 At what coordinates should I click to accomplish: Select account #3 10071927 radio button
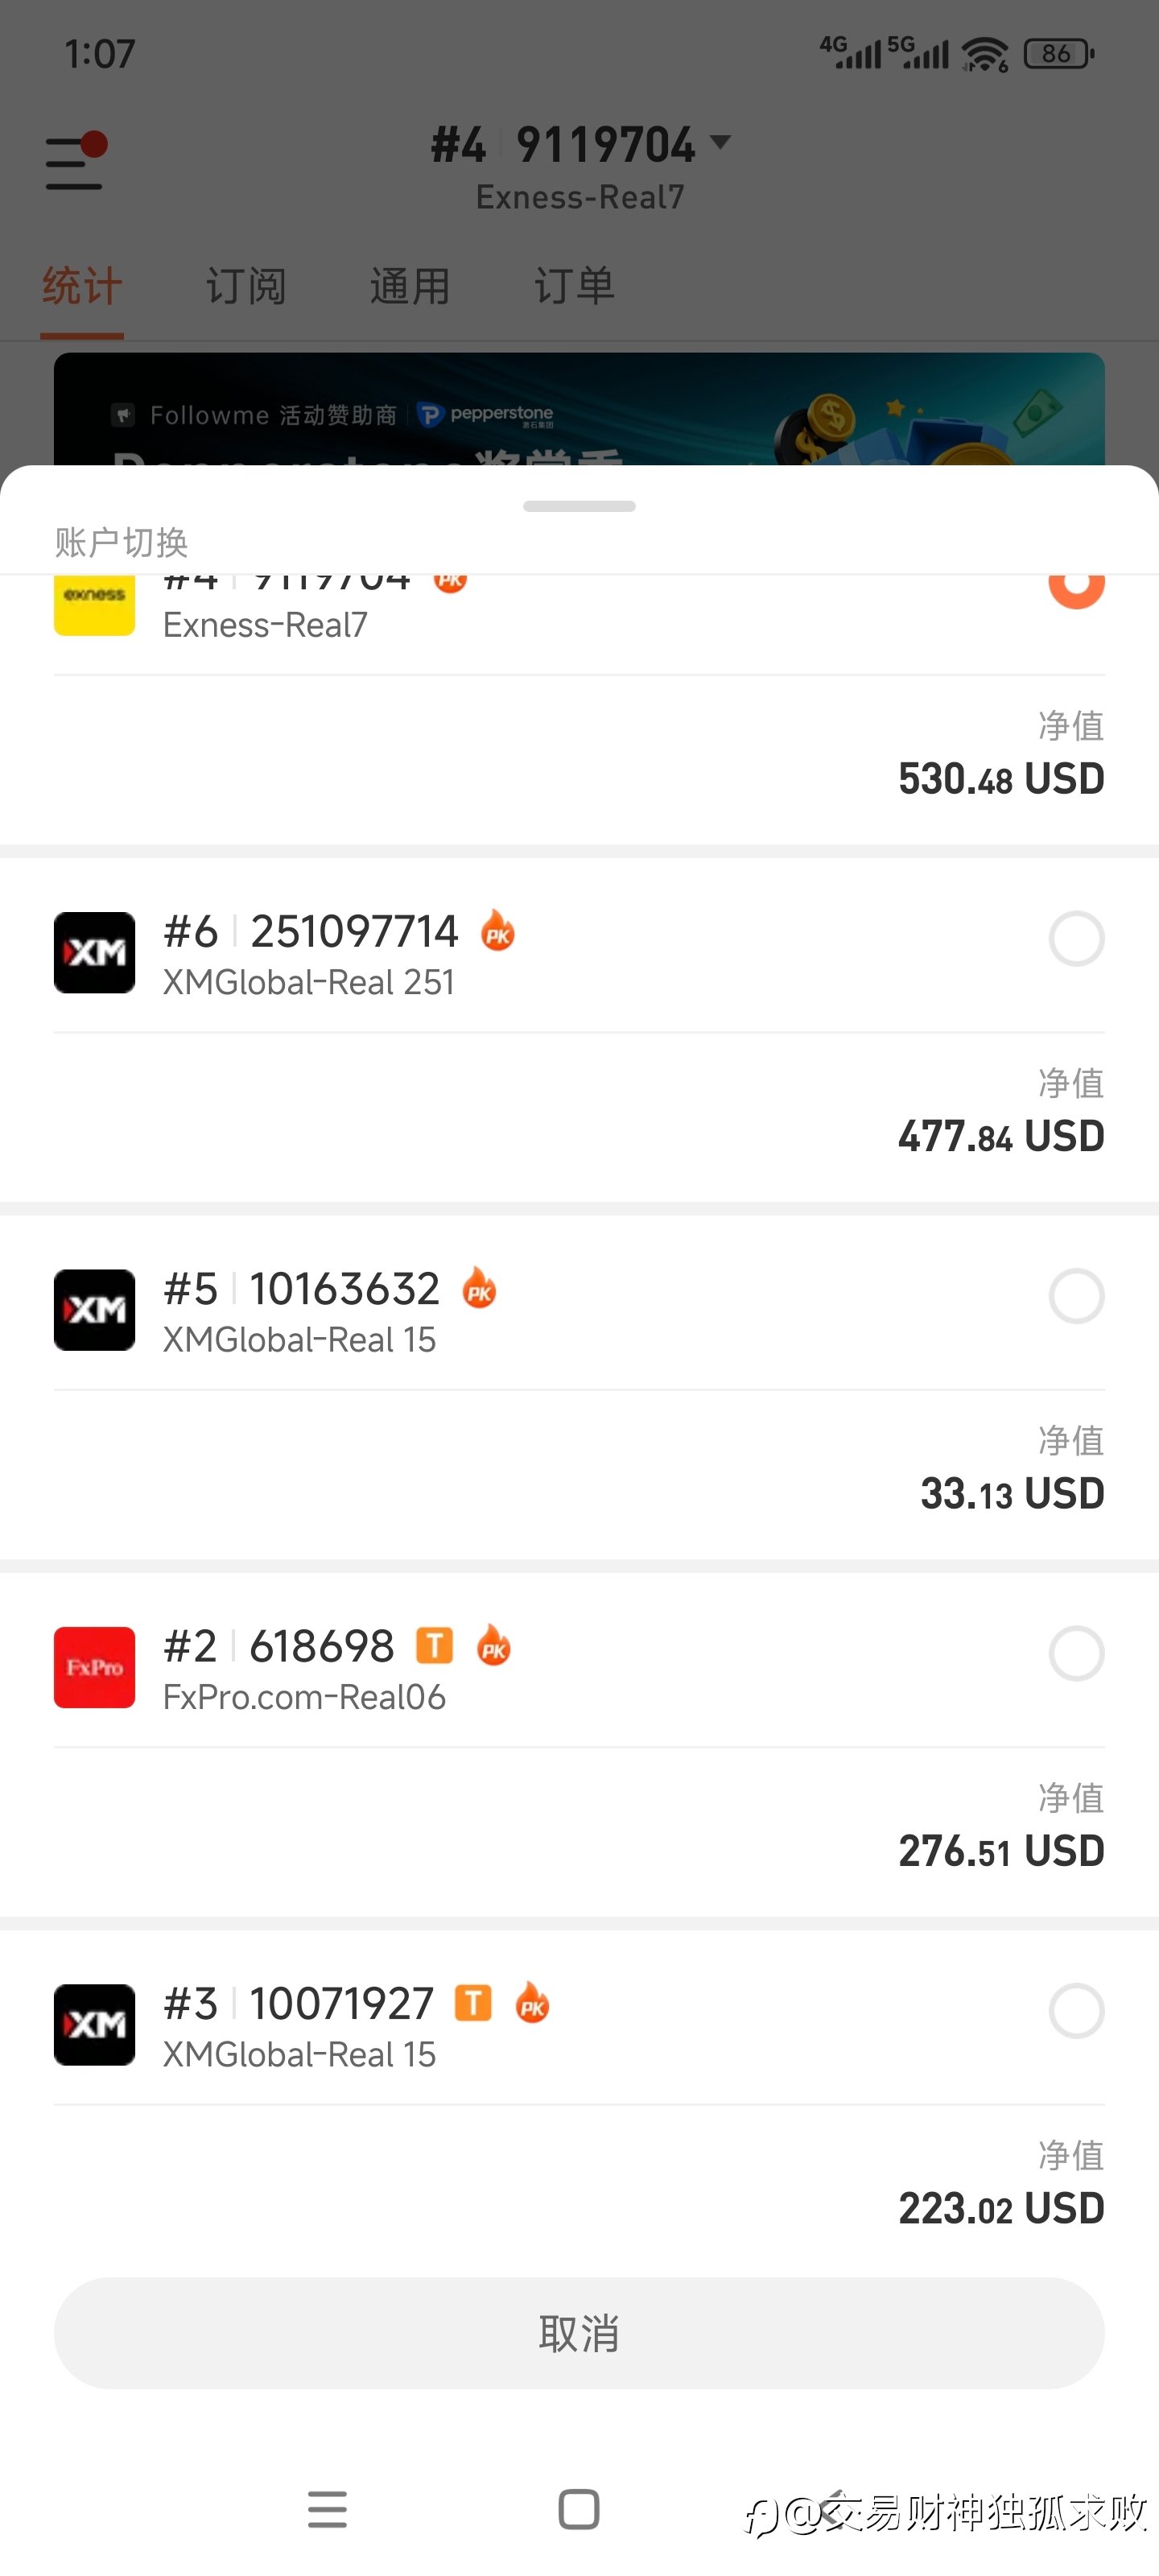click(x=1076, y=2010)
